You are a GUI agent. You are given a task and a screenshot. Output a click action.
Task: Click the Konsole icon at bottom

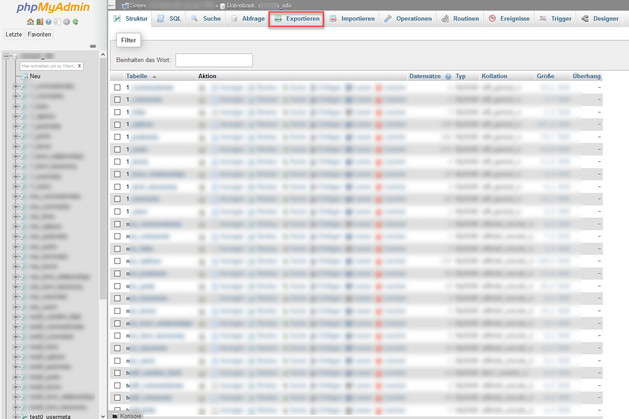click(115, 416)
